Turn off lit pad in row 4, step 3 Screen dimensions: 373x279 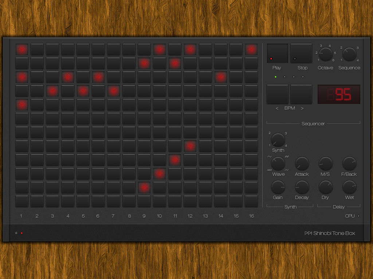point(52,91)
